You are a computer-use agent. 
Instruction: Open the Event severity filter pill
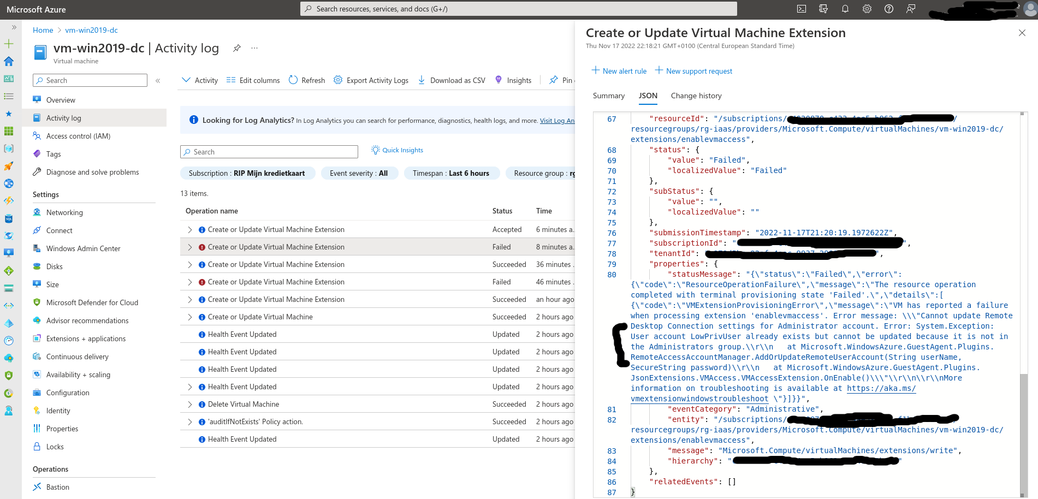359,173
